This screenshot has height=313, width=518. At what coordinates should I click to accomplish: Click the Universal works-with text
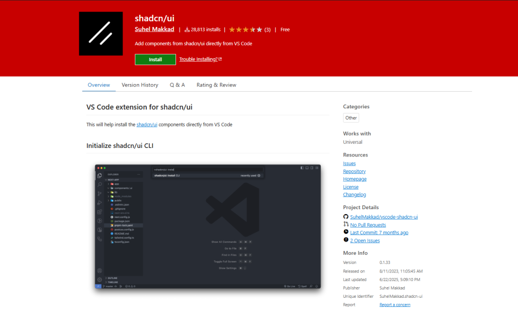click(x=353, y=142)
